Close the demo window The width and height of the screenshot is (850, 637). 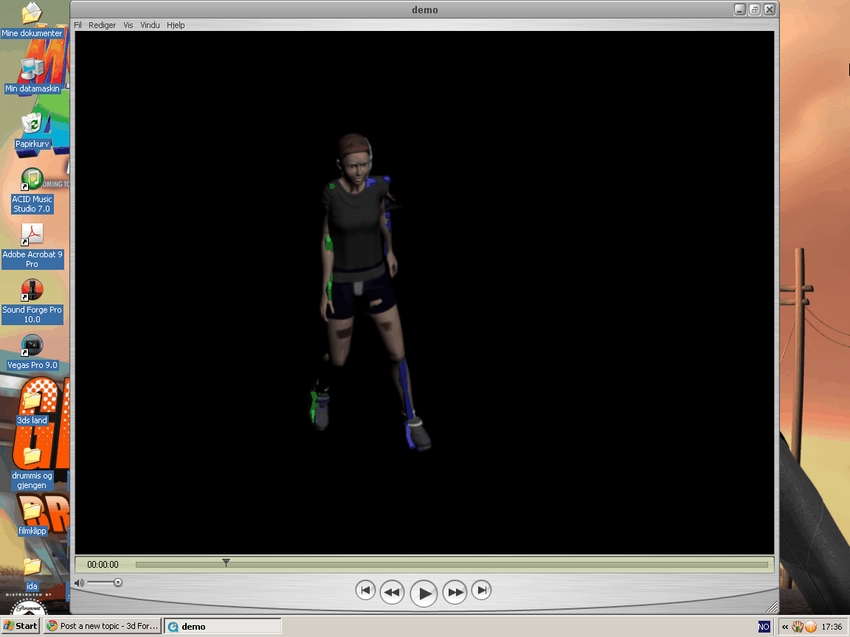click(770, 10)
